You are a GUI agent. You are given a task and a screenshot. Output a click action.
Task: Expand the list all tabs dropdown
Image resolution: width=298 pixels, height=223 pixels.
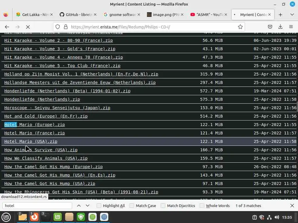(x=292, y=15)
